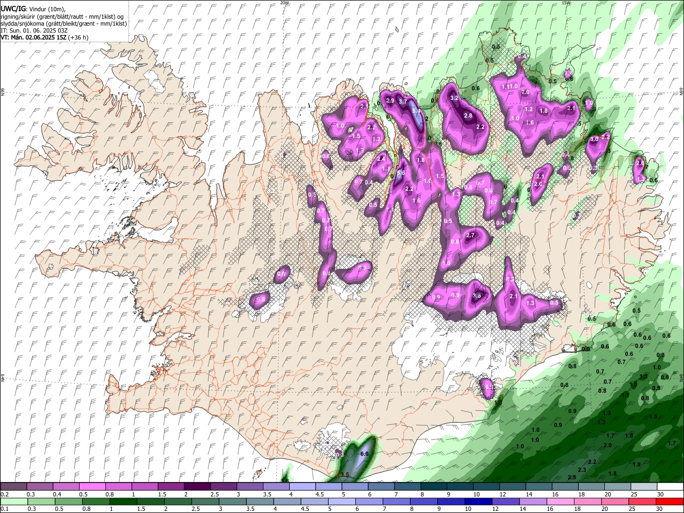Click the 2.4 snowfall value label
This screenshot has height=513, width=684.
(382, 159)
